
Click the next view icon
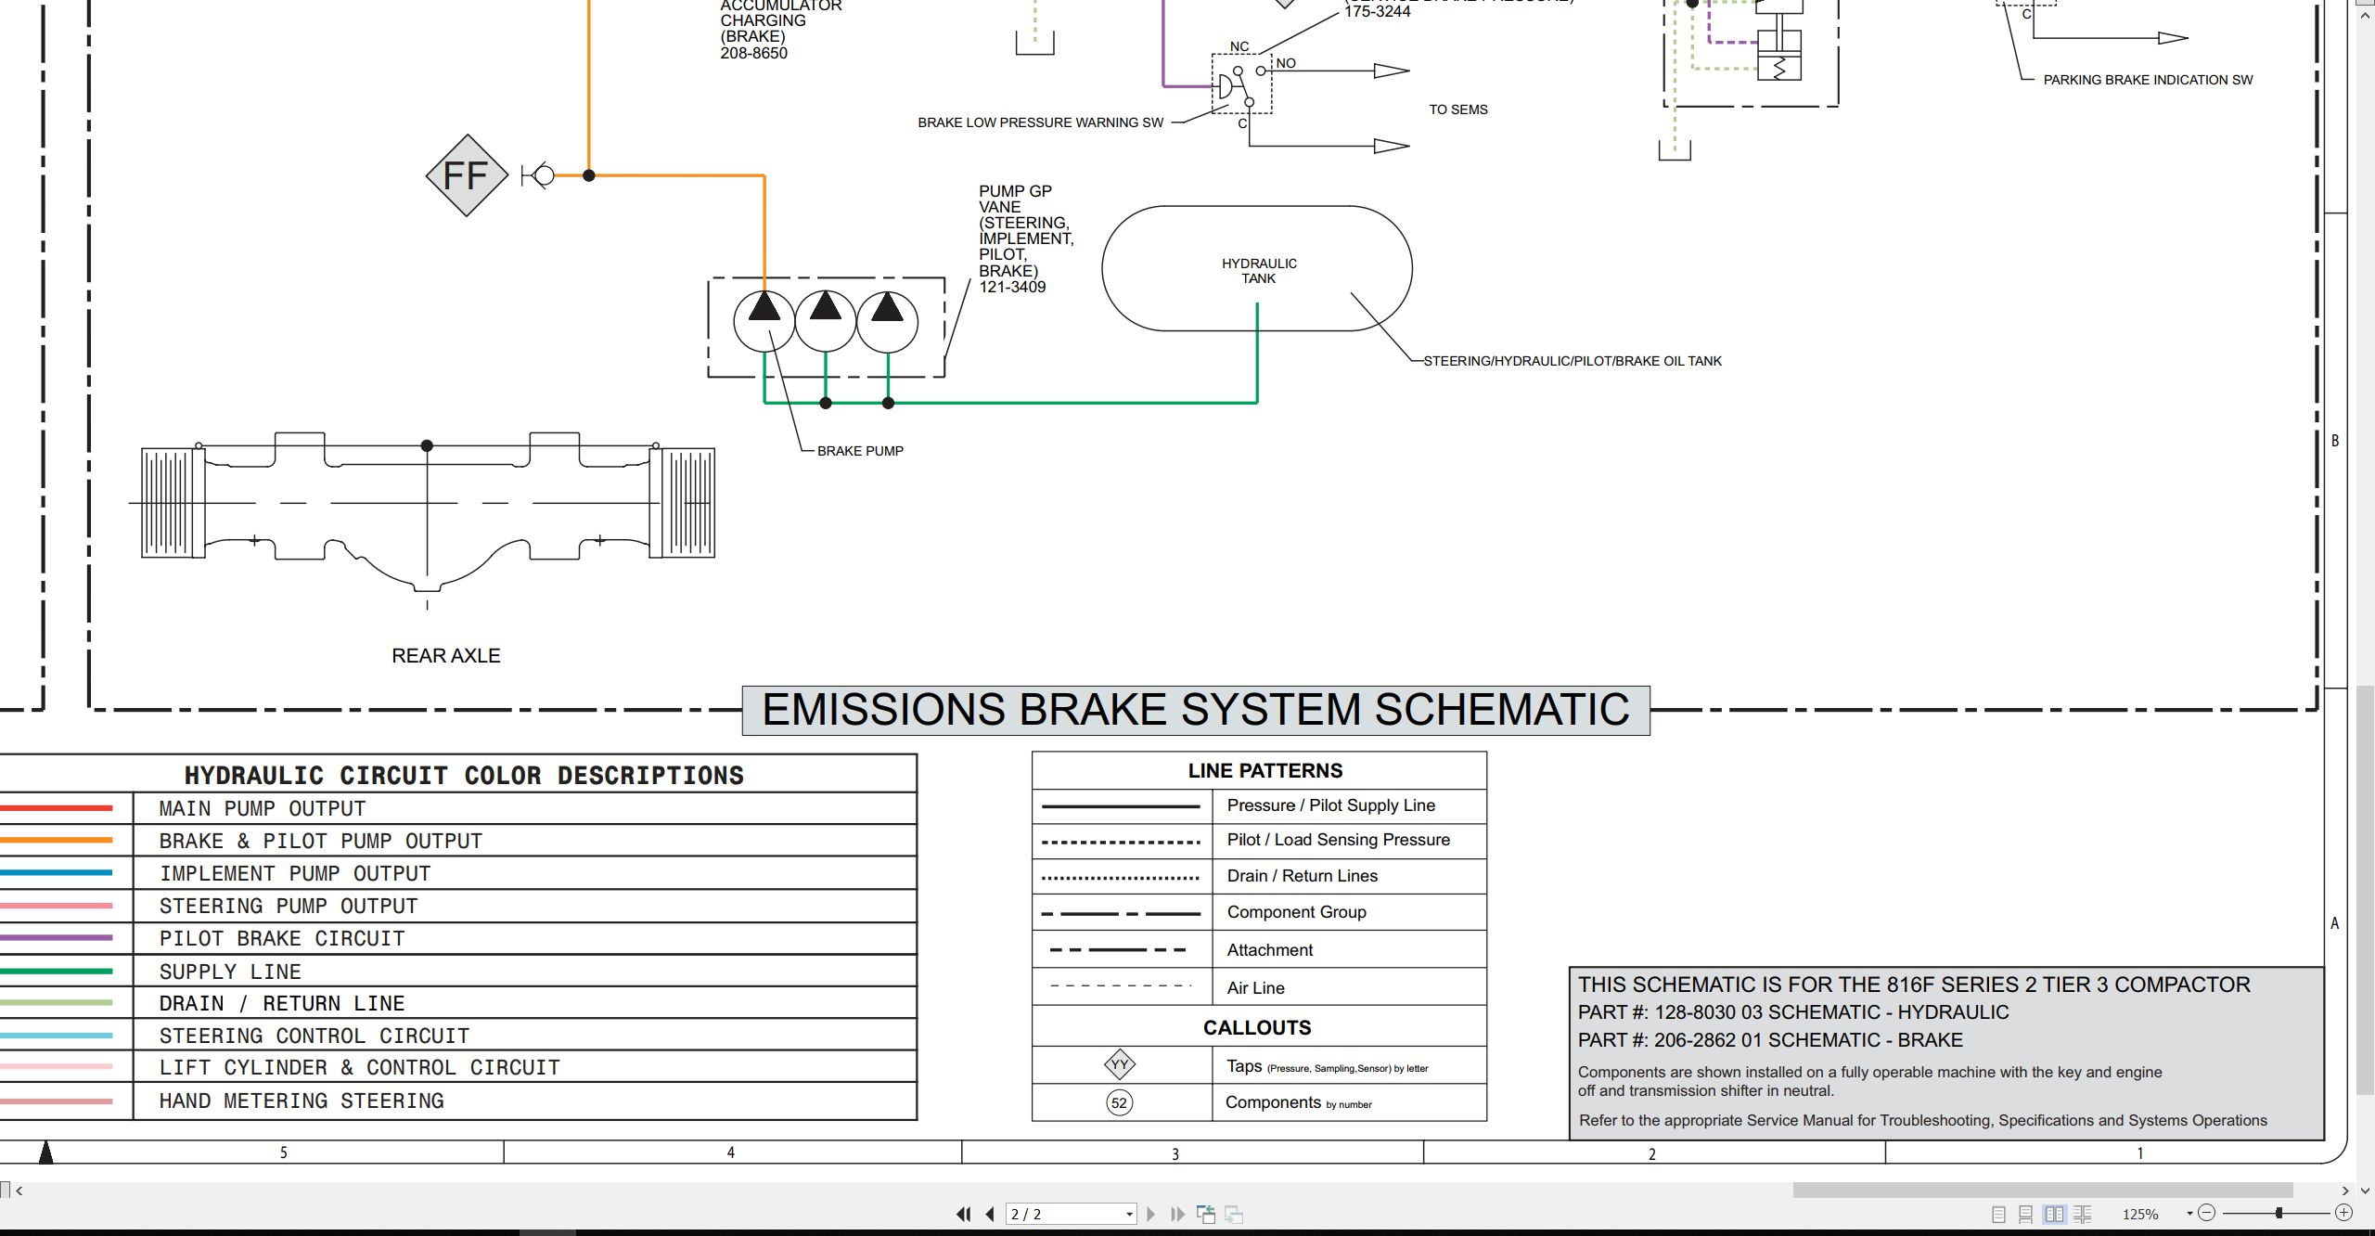click(x=1234, y=1214)
